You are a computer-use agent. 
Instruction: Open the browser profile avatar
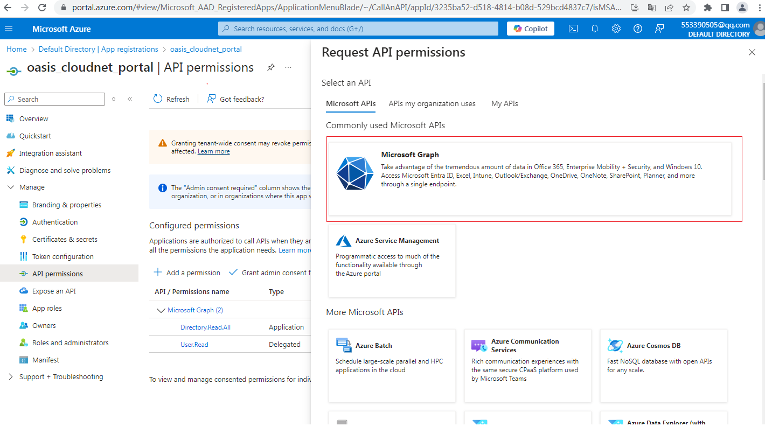click(742, 8)
